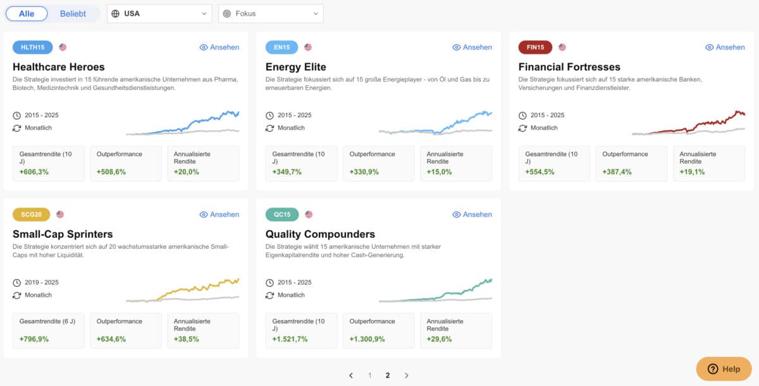Click the US flag next to the HLTH15 badge
Screen dimensions: 759x386
click(61, 47)
